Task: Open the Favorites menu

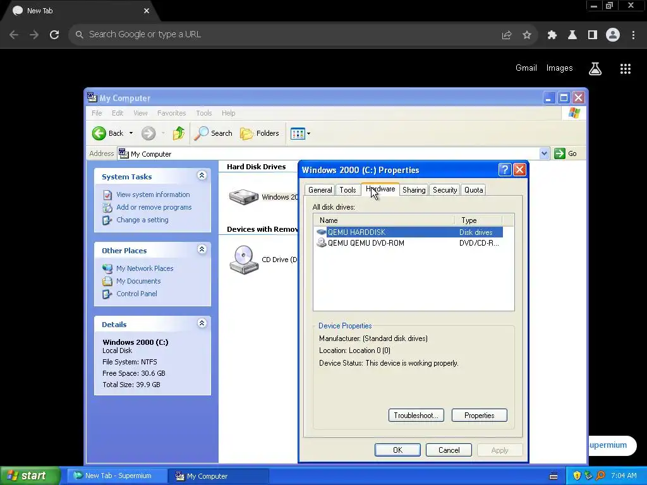Action: click(x=172, y=113)
